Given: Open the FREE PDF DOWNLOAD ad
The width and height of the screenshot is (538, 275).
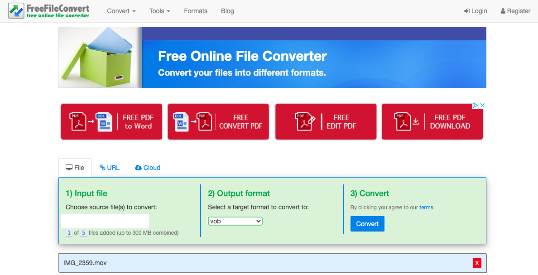Looking at the screenshot, I should (x=432, y=122).
